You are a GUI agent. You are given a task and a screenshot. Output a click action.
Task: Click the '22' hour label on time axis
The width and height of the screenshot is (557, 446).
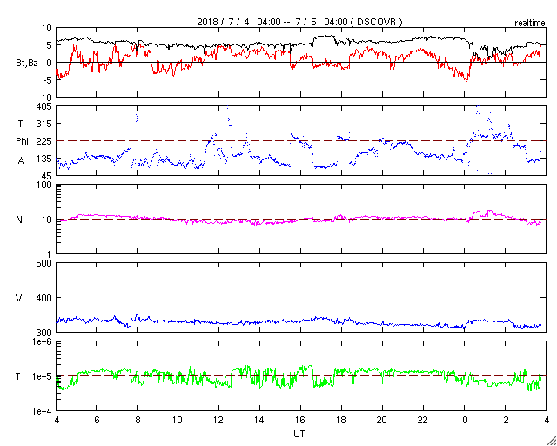pyautogui.click(x=423, y=421)
